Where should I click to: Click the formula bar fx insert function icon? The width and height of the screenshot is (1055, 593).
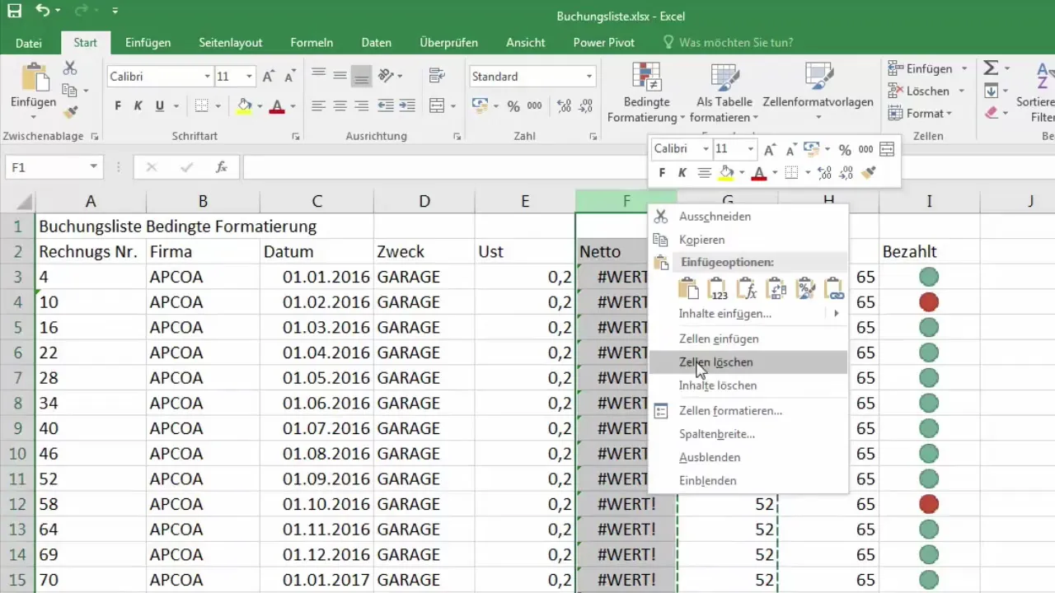[x=221, y=167]
